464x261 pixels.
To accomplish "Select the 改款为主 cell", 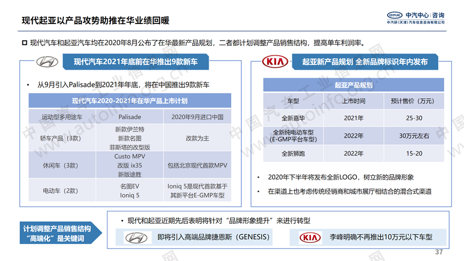I will point(198,138).
